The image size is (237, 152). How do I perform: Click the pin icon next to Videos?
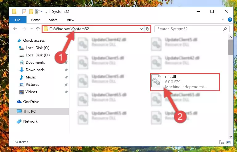pyautogui.click(x=66, y=92)
